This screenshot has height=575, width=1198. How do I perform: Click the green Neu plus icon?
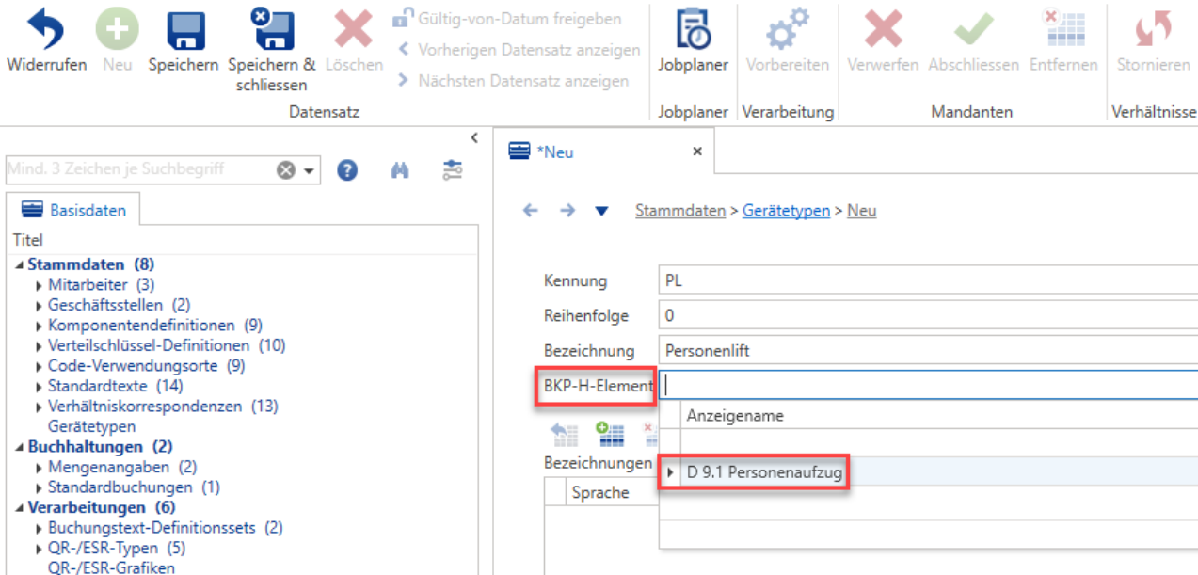tap(117, 31)
